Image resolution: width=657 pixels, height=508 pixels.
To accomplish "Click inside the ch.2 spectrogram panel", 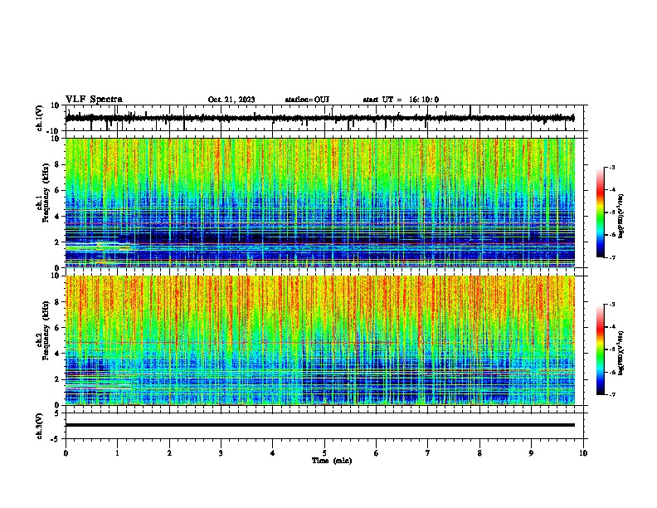I will click(x=319, y=340).
